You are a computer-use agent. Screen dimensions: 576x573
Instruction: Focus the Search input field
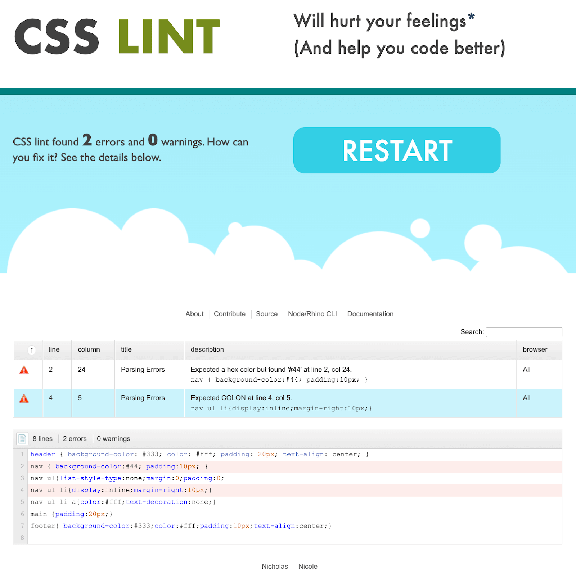pyautogui.click(x=524, y=332)
